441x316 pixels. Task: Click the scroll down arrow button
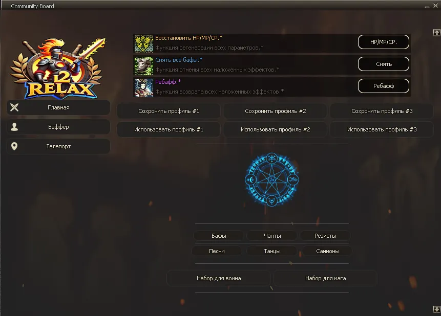pos(436,309)
